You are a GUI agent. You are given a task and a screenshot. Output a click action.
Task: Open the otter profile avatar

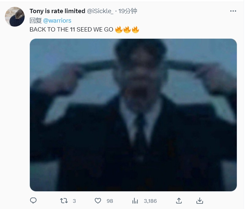(15, 17)
